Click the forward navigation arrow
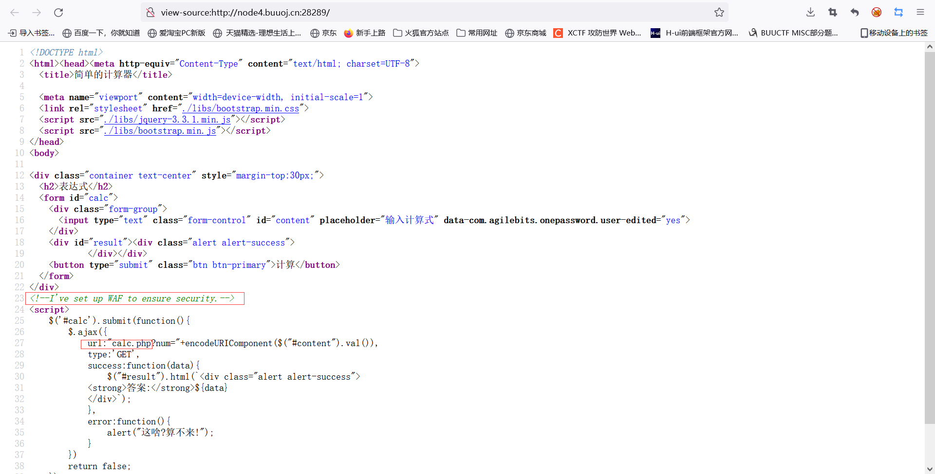The height and width of the screenshot is (474, 935). click(36, 13)
